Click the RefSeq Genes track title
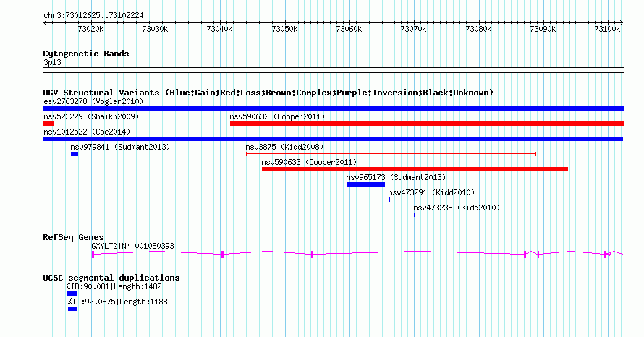 [x=73, y=237]
